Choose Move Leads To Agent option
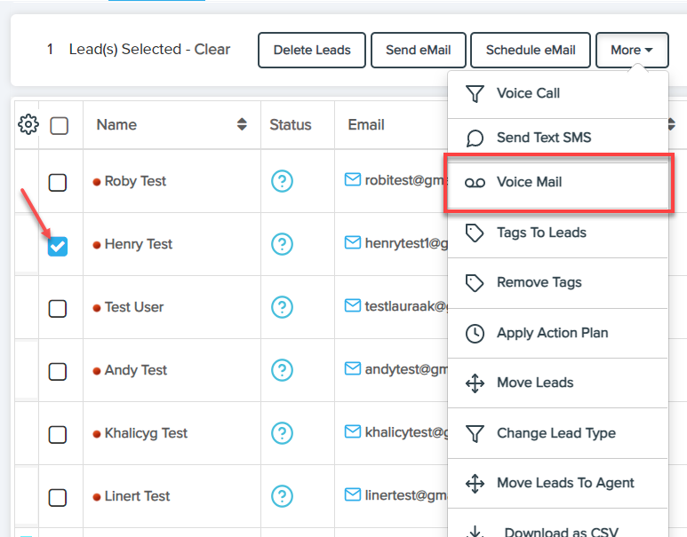The width and height of the screenshot is (687, 537). [565, 483]
